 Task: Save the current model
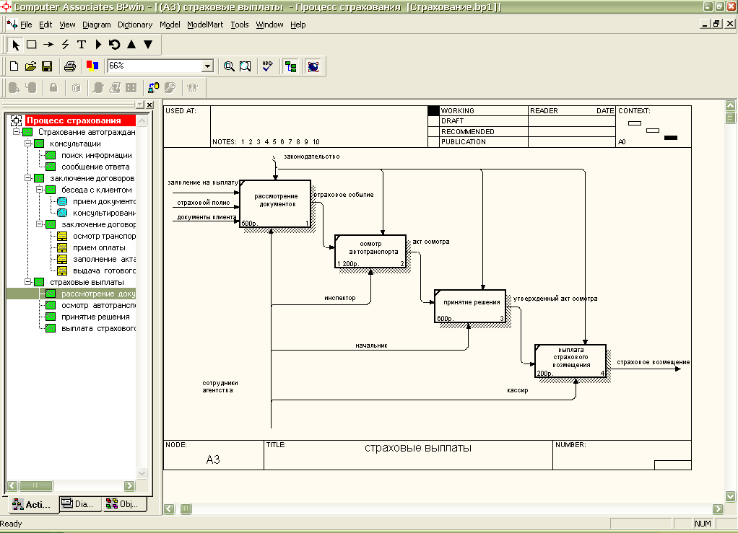pyautogui.click(x=47, y=66)
